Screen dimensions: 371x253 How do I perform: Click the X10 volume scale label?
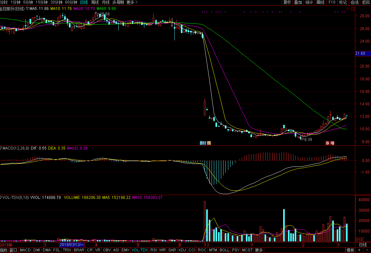pos(360,240)
